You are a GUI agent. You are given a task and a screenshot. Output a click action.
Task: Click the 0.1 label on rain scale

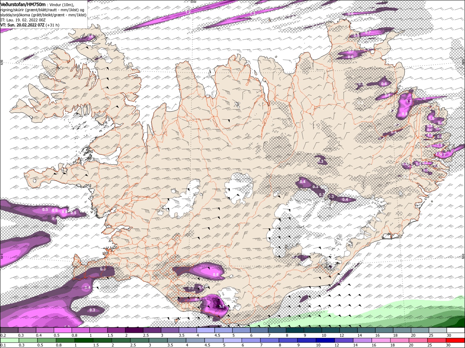[3, 345]
